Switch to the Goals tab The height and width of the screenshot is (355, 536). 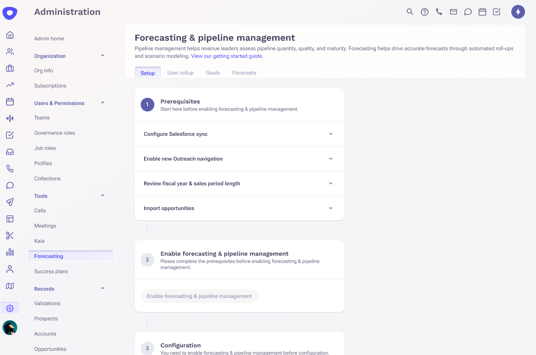click(213, 73)
